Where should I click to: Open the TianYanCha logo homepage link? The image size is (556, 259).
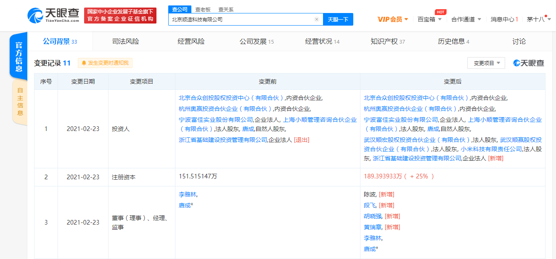click(x=53, y=16)
